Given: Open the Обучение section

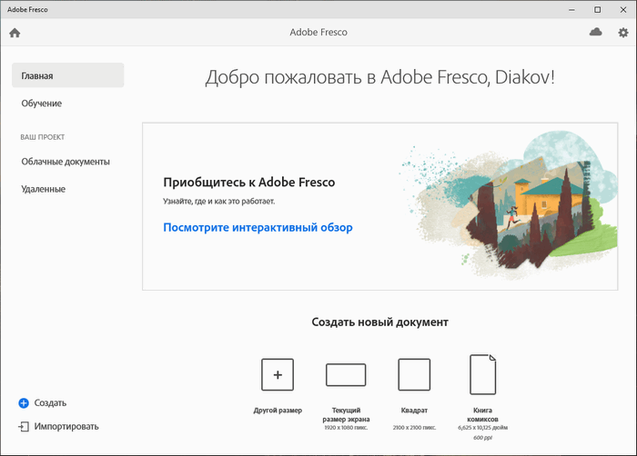Looking at the screenshot, I should coord(42,104).
